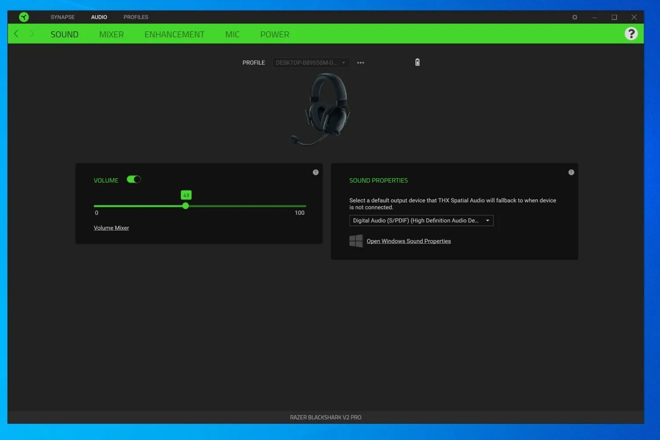Toggle the Volume switch off
The width and height of the screenshot is (660, 440).
click(x=134, y=179)
